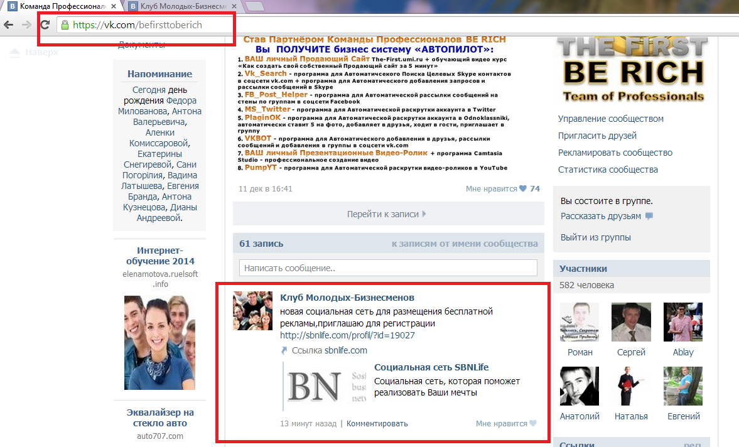Click the Перейти к записи button

pyautogui.click(x=389, y=214)
